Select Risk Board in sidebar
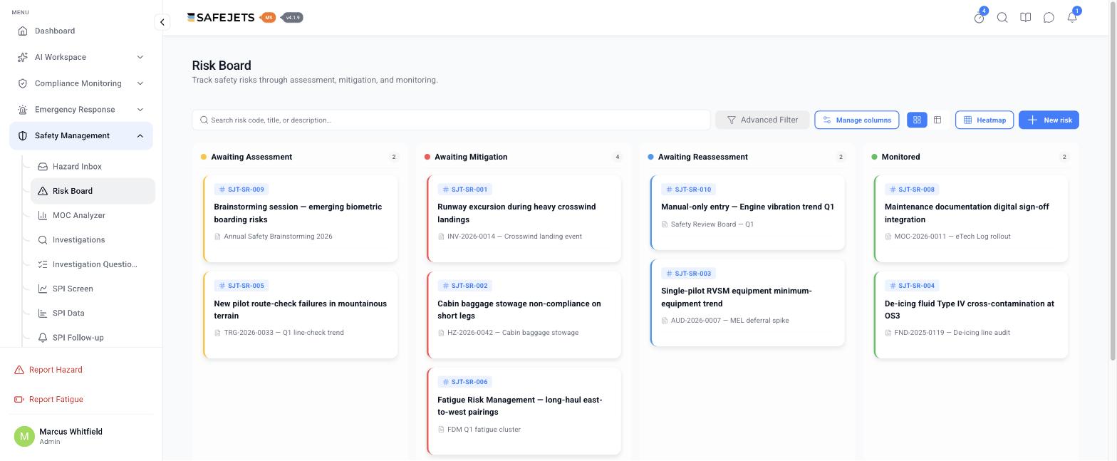The width and height of the screenshot is (1117, 461). coord(93,191)
